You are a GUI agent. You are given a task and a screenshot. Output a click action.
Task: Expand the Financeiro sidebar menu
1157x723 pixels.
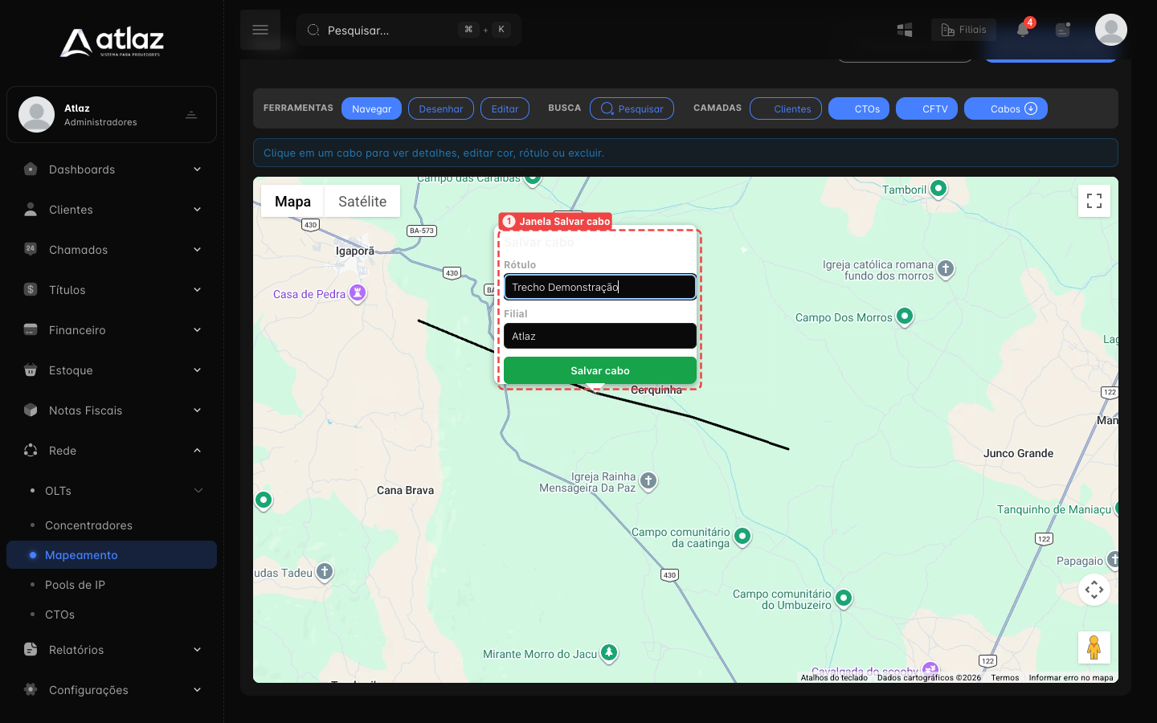coord(112,330)
